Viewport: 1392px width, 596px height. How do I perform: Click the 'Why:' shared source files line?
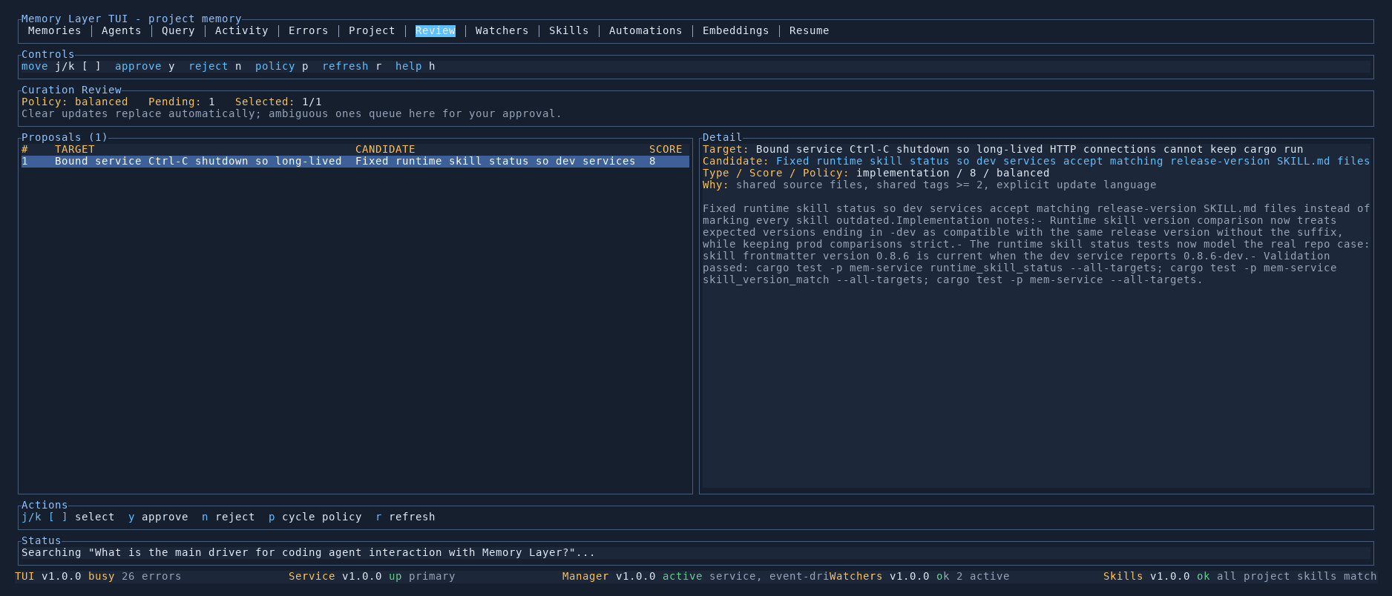[x=930, y=185]
